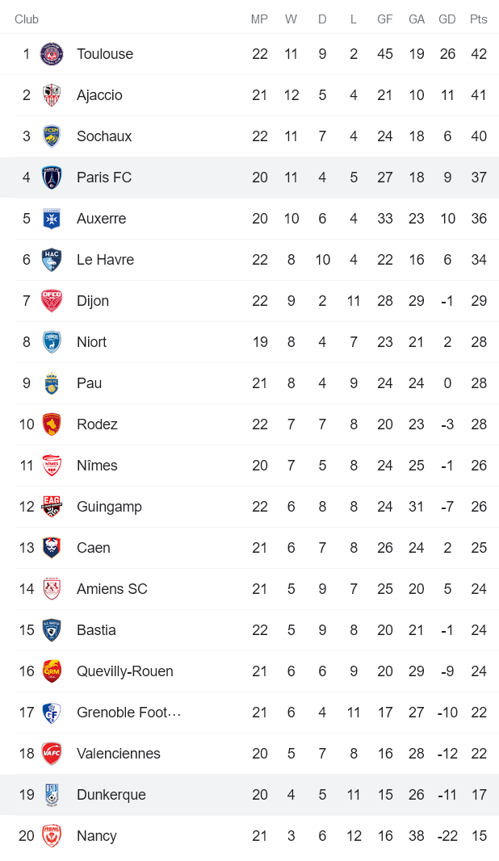
Task: Open the Toulouse team page link
Action: point(106,53)
